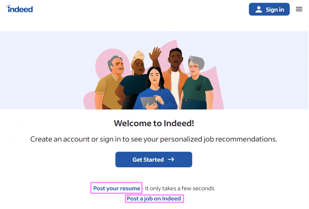Screen dimensions: 309x209
Task: Select the Sign in button
Action: [269, 9]
